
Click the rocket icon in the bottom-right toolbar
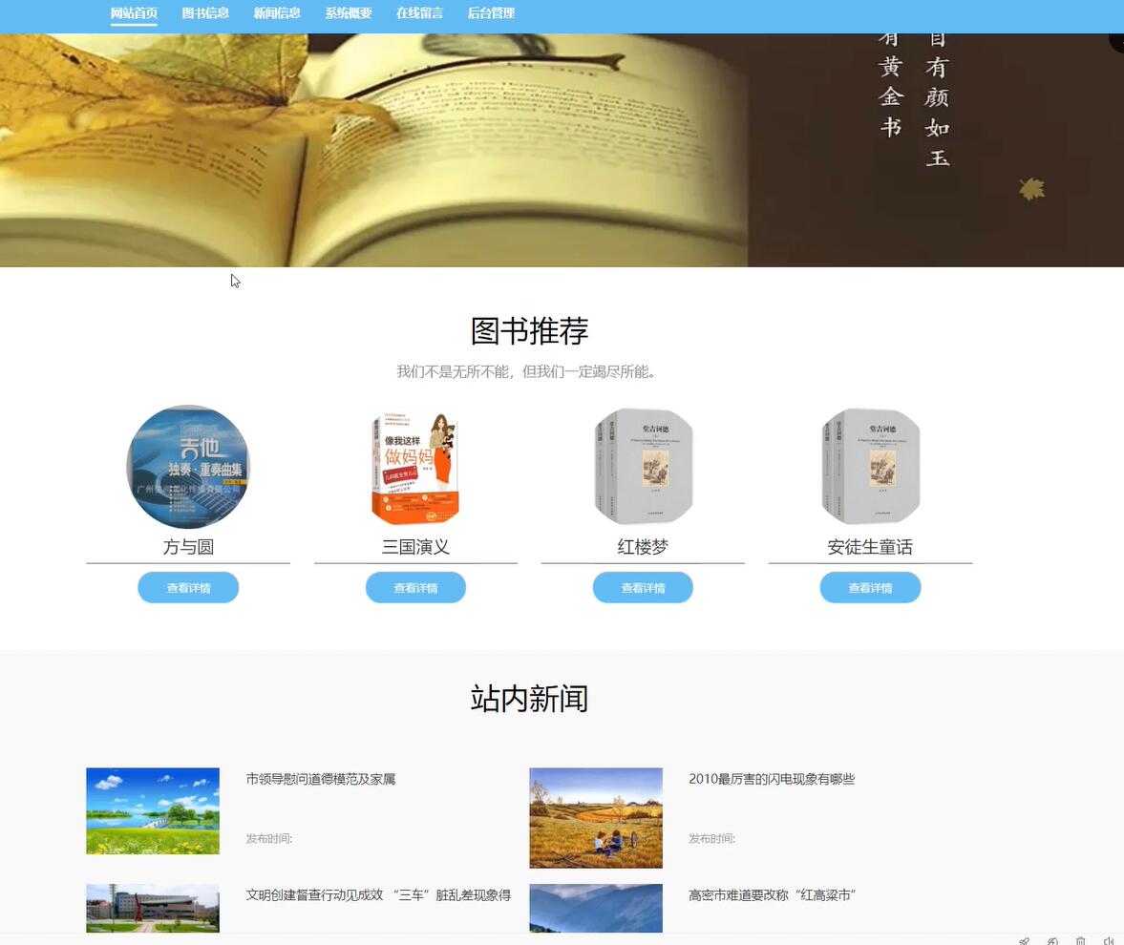coord(1024,941)
